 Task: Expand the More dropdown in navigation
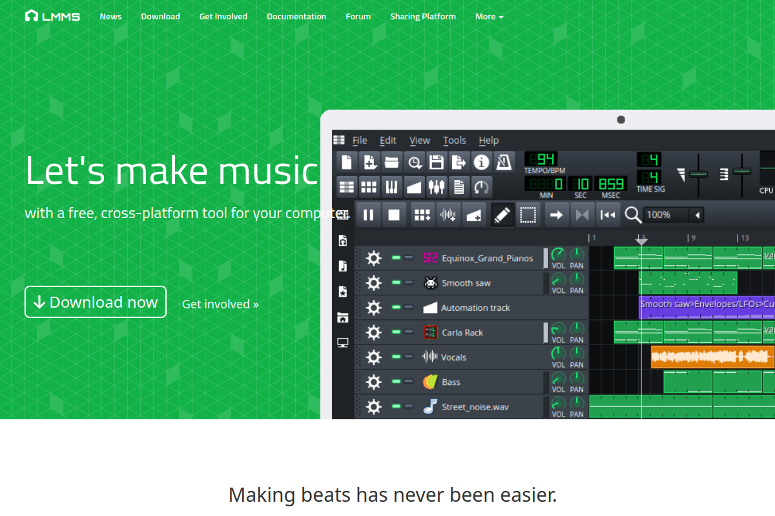(x=489, y=17)
